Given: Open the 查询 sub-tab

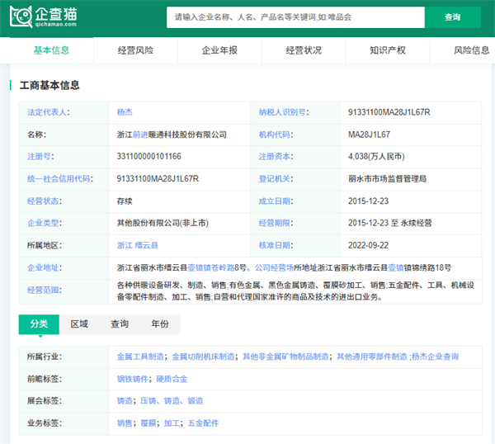Looking at the screenshot, I should pos(120,324).
